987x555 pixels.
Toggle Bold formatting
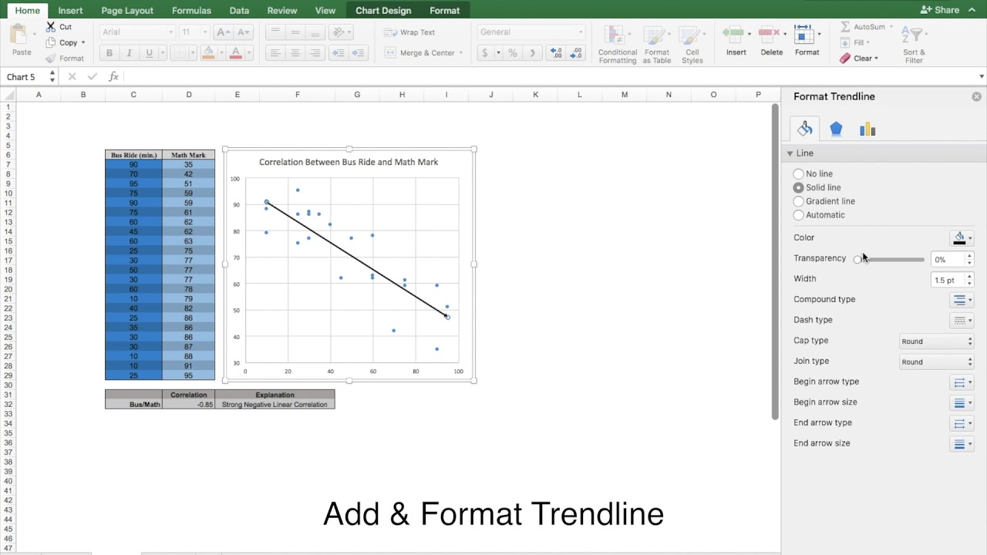click(109, 53)
